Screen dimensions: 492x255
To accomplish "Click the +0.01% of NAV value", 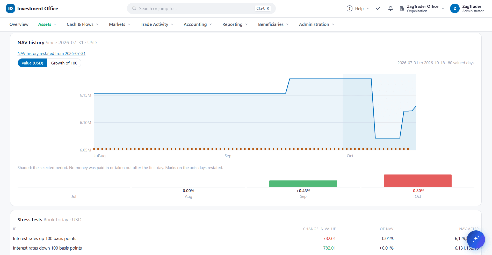I will pos(386,248).
